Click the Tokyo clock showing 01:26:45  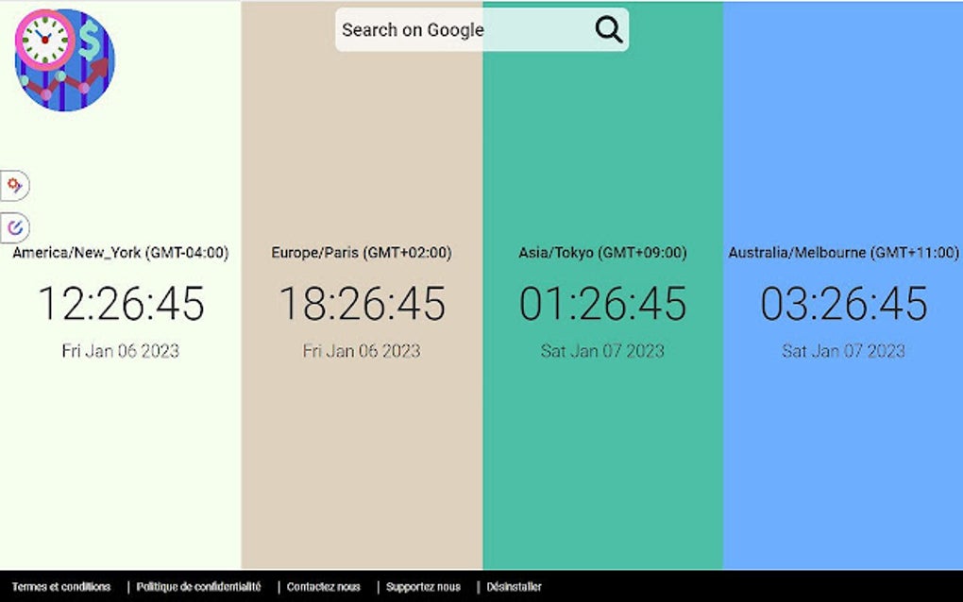[x=602, y=304]
